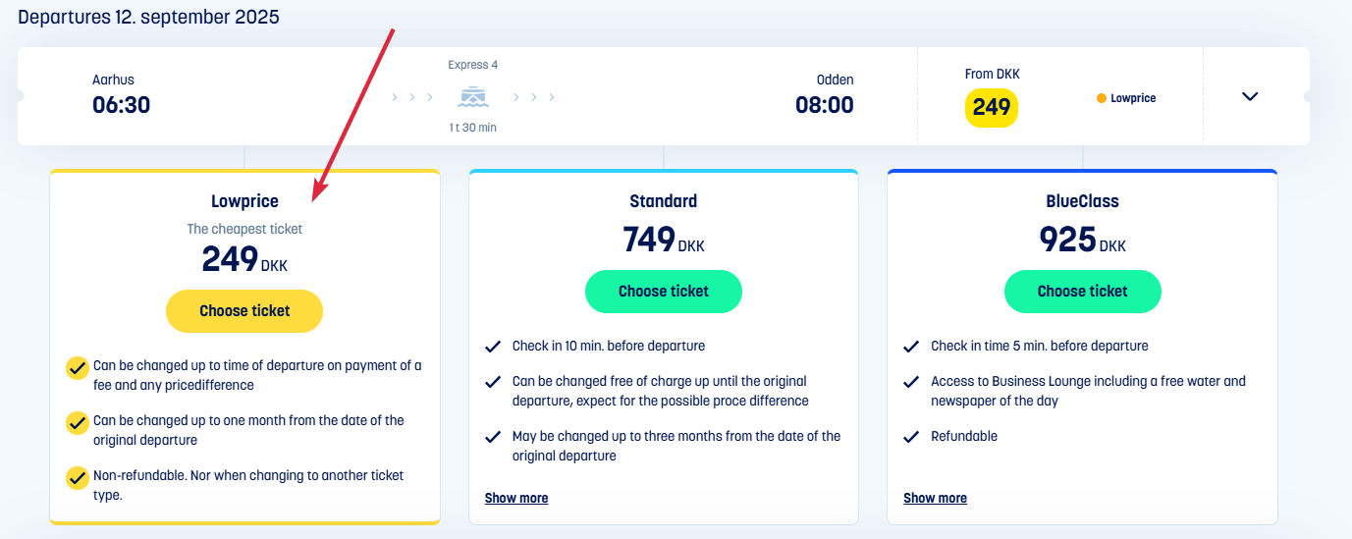Click check for three months change rule

pos(493,436)
